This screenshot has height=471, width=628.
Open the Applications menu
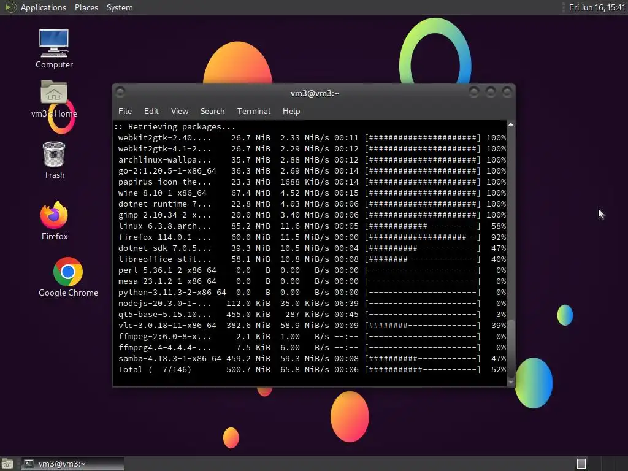coord(44,7)
